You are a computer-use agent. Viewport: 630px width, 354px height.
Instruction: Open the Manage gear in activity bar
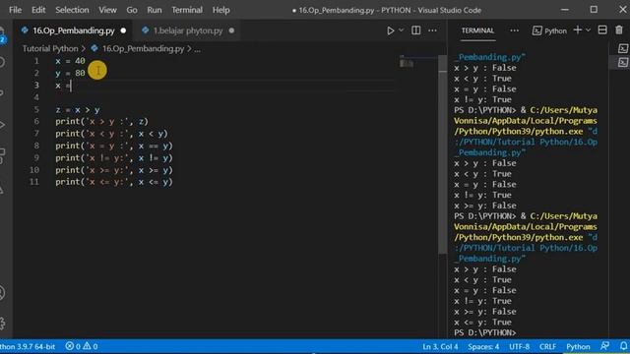tap(2, 324)
